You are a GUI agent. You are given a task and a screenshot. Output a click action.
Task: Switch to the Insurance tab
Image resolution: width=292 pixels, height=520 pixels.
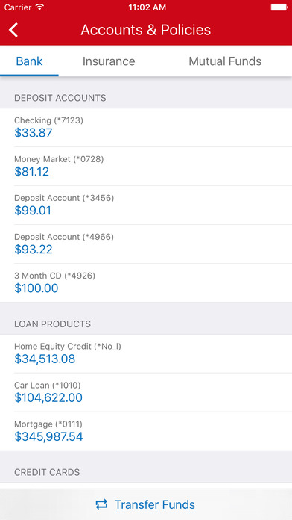point(109,61)
